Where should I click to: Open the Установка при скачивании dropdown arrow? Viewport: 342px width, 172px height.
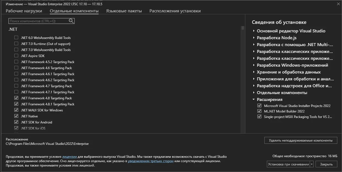click(312, 164)
